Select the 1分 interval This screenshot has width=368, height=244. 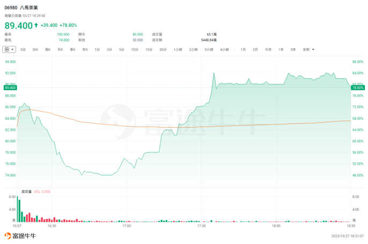(97, 49)
